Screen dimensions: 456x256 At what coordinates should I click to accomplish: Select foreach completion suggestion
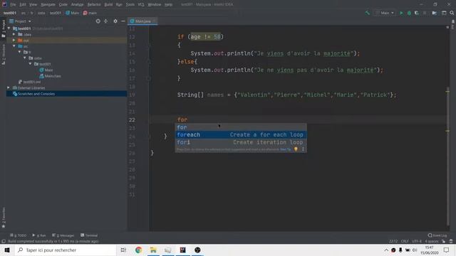pyautogui.click(x=241, y=134)
